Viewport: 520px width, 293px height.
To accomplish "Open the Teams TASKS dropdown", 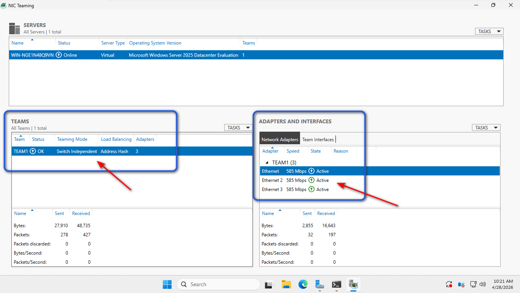I will (238, 128).
